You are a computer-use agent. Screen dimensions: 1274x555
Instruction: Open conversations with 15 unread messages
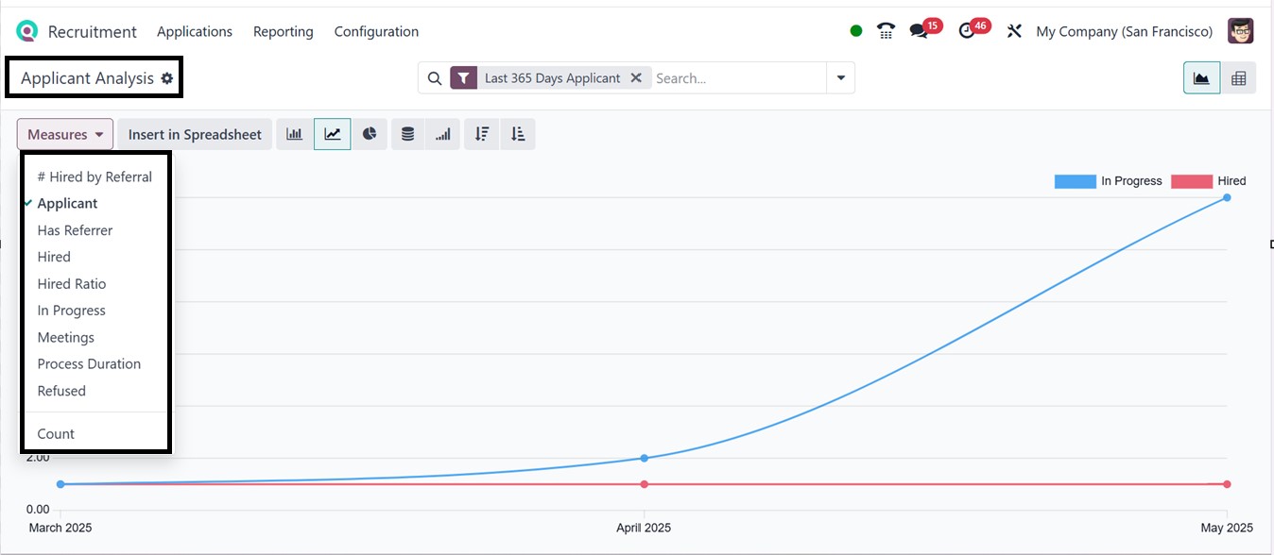point(919,31)
